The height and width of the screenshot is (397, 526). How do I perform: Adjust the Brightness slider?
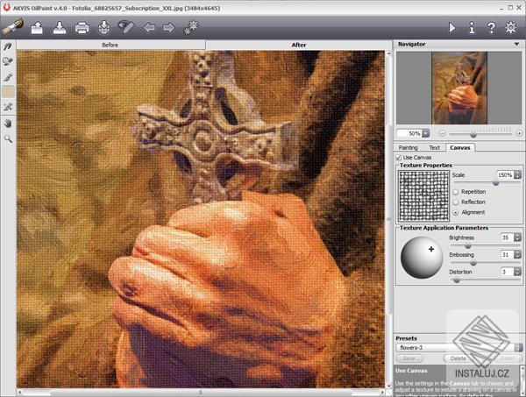coord(467,246)
